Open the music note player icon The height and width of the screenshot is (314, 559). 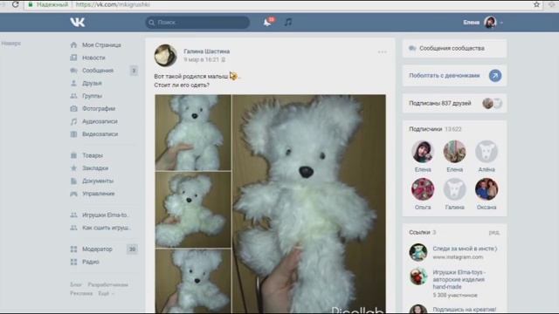pos(288,22)
